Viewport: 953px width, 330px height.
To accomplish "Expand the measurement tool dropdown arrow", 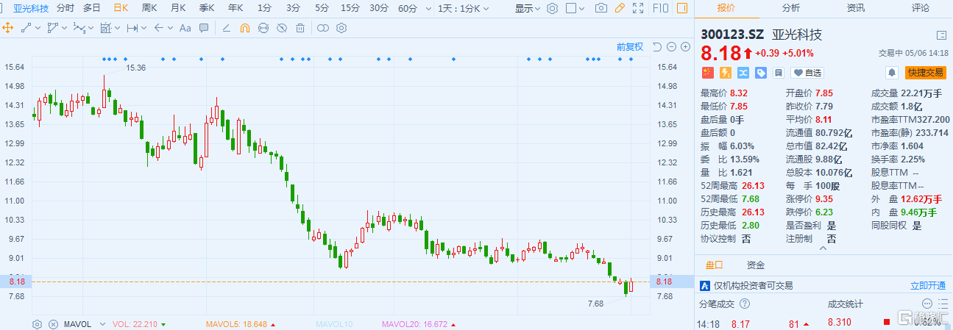I will [117, 28].
